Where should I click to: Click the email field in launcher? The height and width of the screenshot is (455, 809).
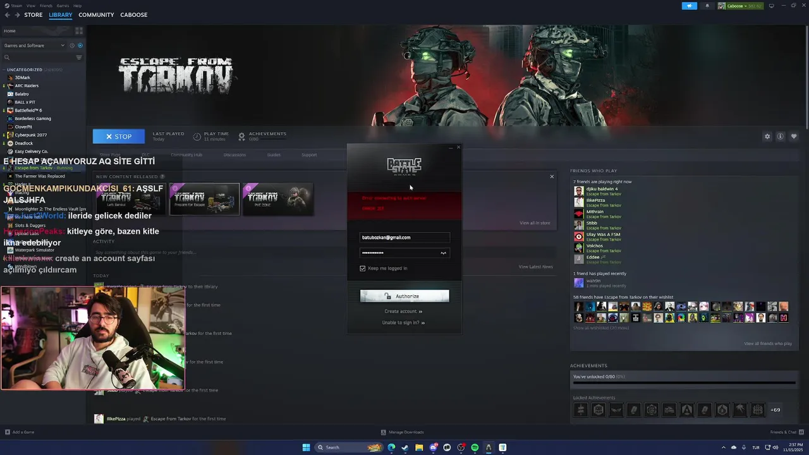point(404,238)
